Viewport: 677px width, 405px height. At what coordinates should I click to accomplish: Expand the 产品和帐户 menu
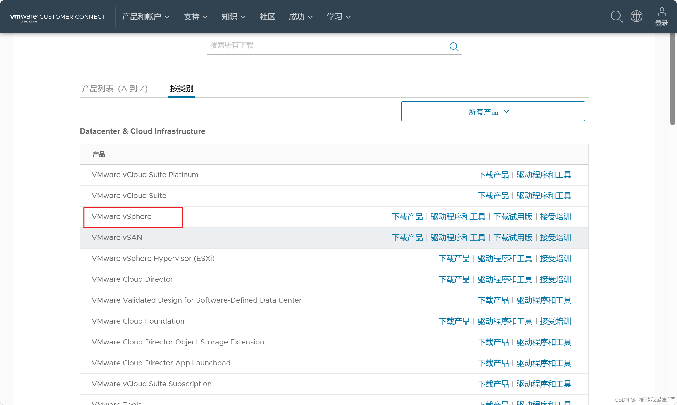146,17
